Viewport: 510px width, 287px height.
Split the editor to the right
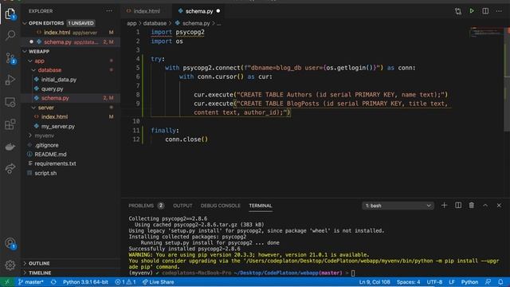485,11
